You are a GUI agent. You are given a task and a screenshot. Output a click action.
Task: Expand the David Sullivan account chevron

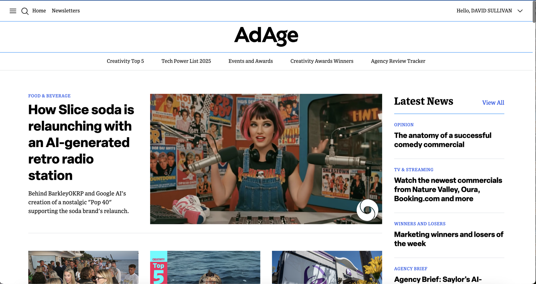[x=520, y=11]
